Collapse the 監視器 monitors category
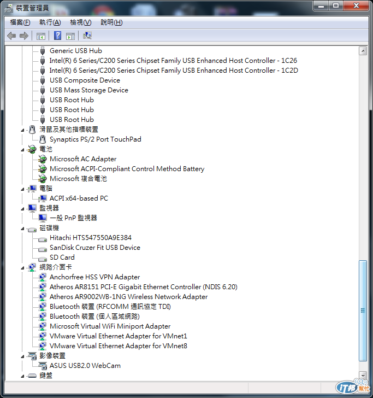Image resolution: width=373 pixels, height=398 pixels. pos(22,209)
